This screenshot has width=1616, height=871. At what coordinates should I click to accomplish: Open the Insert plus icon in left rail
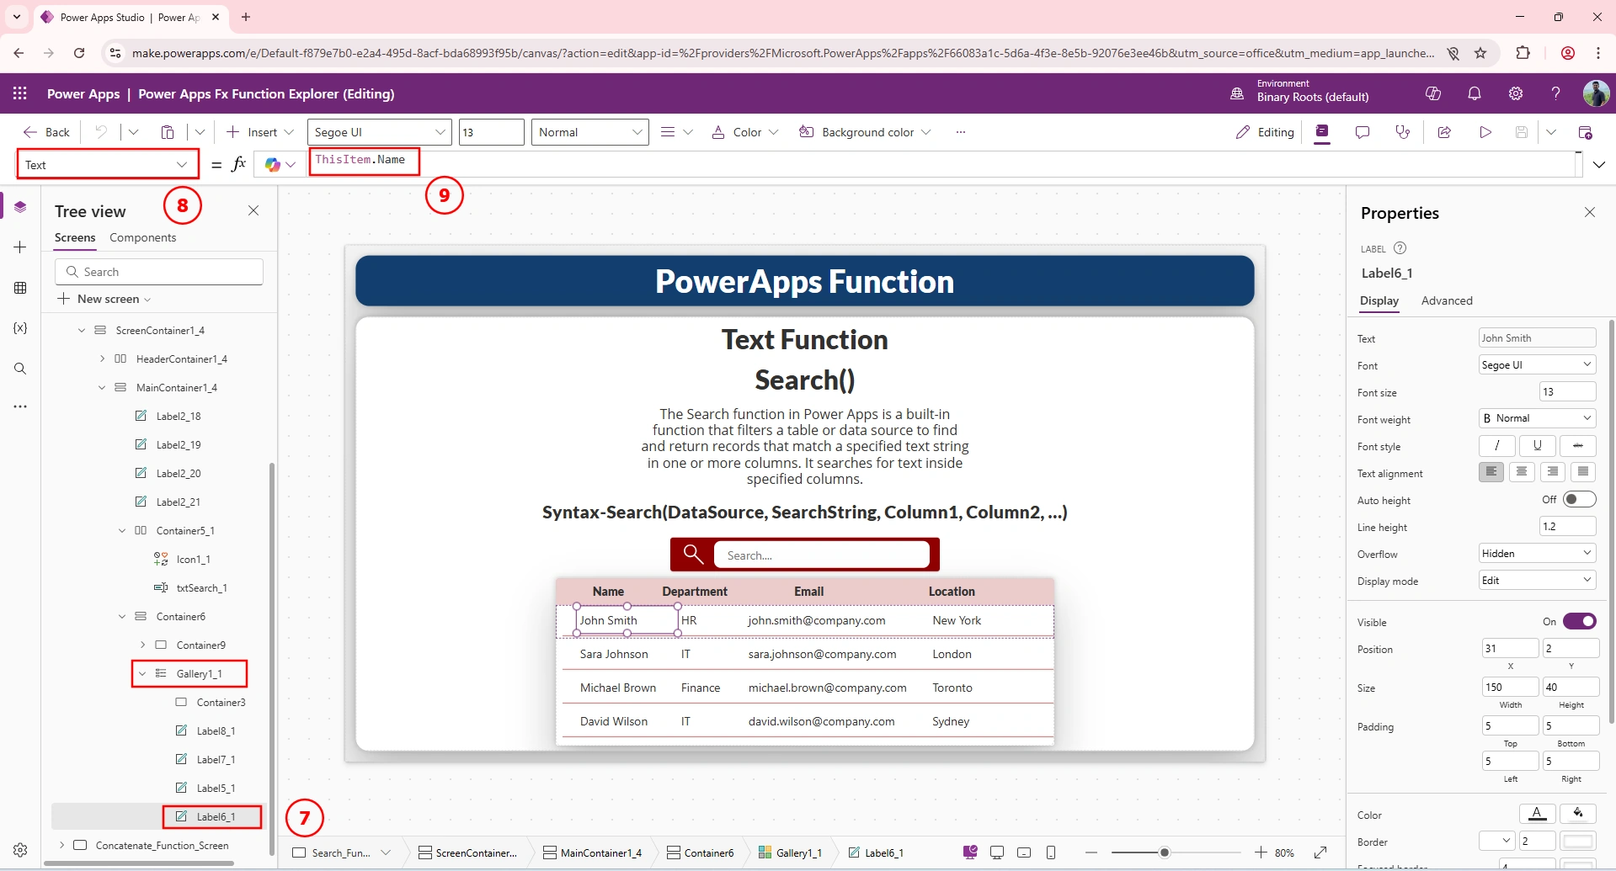click(x=20, y=247)
